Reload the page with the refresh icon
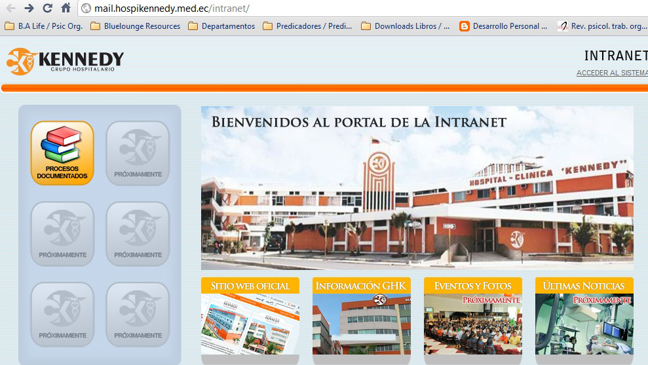This screenshot has width=648, height=365. pyautogui.click(x=47, y=9)
